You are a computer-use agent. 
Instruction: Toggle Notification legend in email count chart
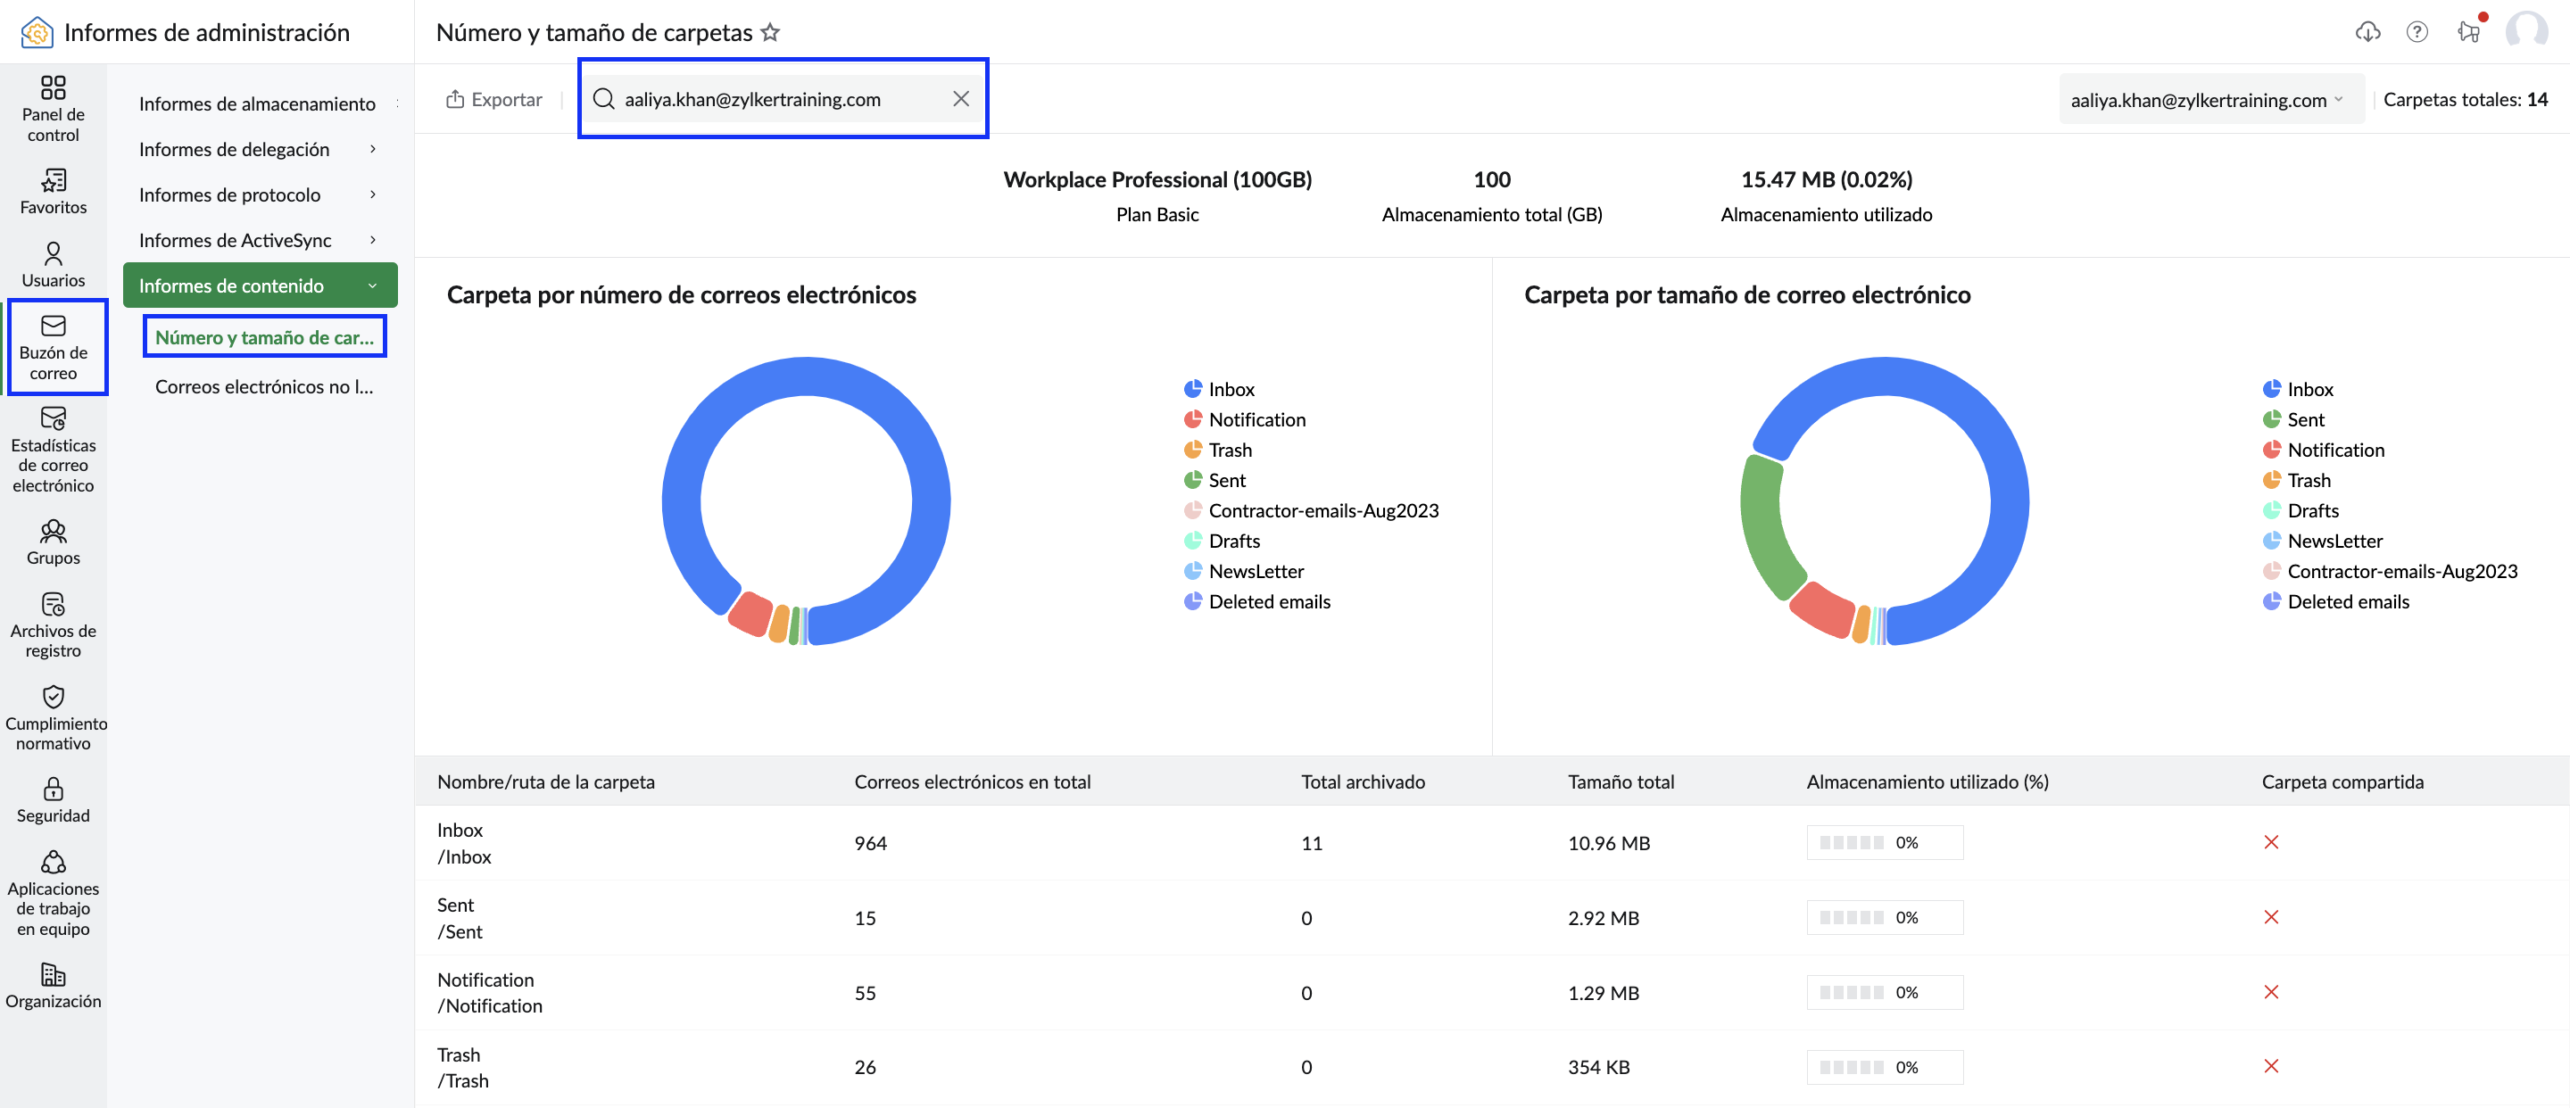point(1244,419)
